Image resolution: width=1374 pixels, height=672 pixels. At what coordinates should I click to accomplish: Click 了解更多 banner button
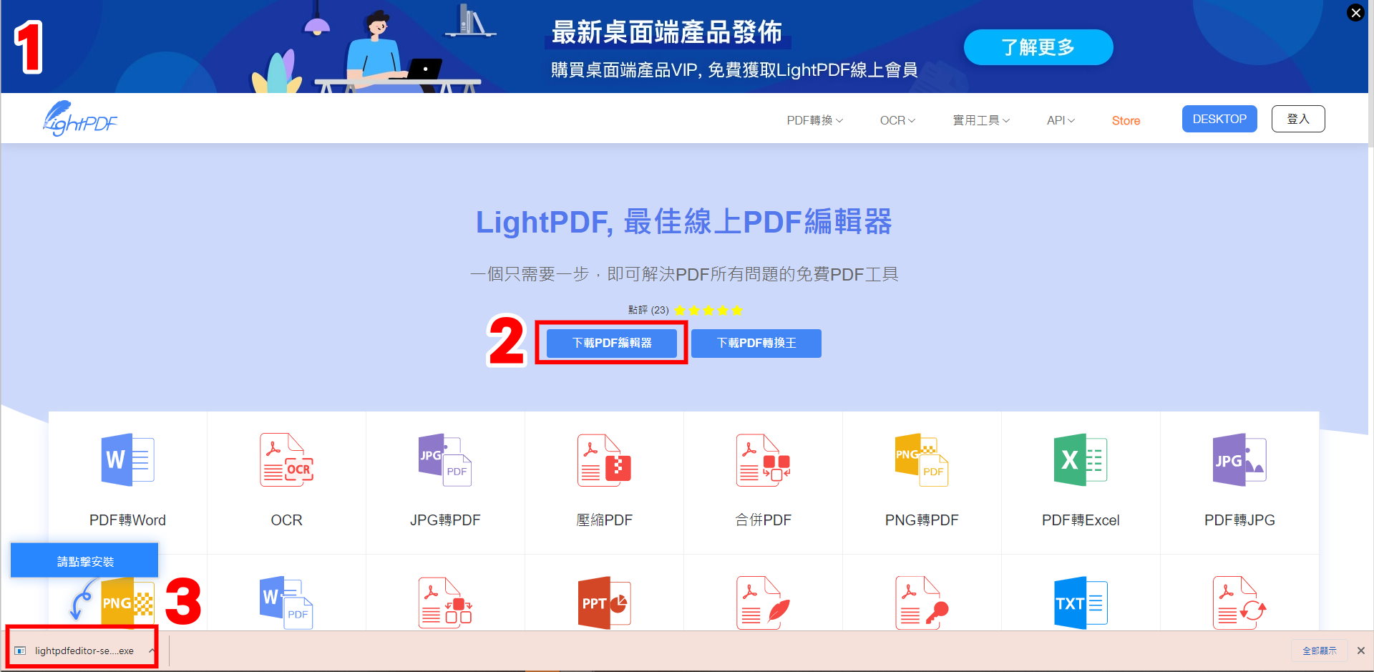coord(1038,47)
